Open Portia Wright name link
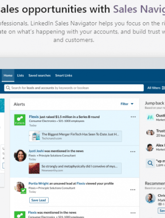This screenshot has width=165, height=218. [x=38, y=184]
